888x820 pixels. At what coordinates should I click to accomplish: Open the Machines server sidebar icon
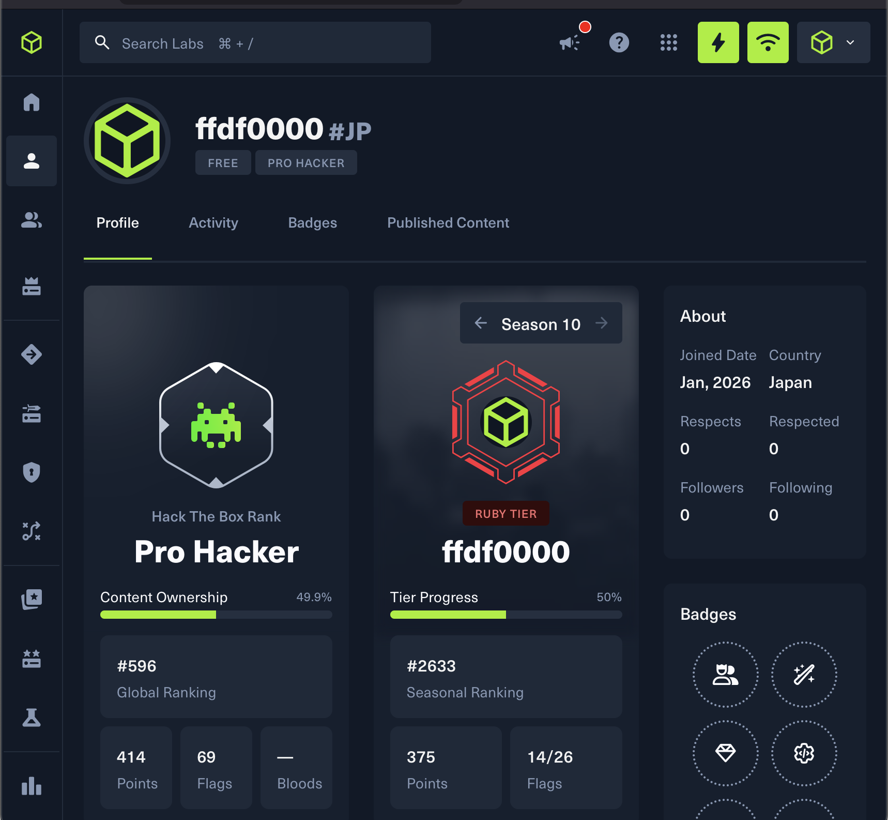pos(32,413)
